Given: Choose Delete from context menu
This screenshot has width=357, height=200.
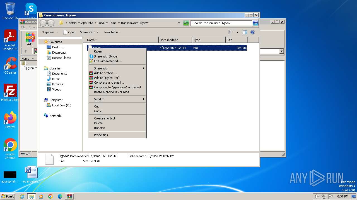Looking at the screenshot, I should tap(117, 123).
